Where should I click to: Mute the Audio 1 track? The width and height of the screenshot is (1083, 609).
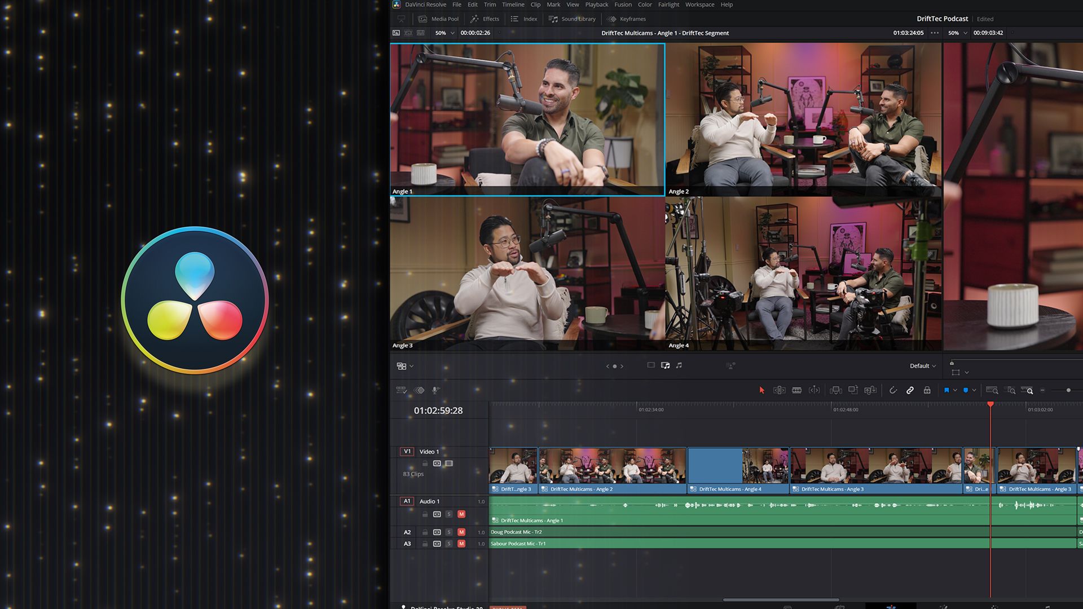click(461, 514)
